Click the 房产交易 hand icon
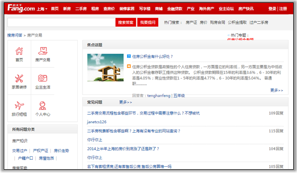Image resolution: width=297 pixels, height=173 pixels. point(43,51)
